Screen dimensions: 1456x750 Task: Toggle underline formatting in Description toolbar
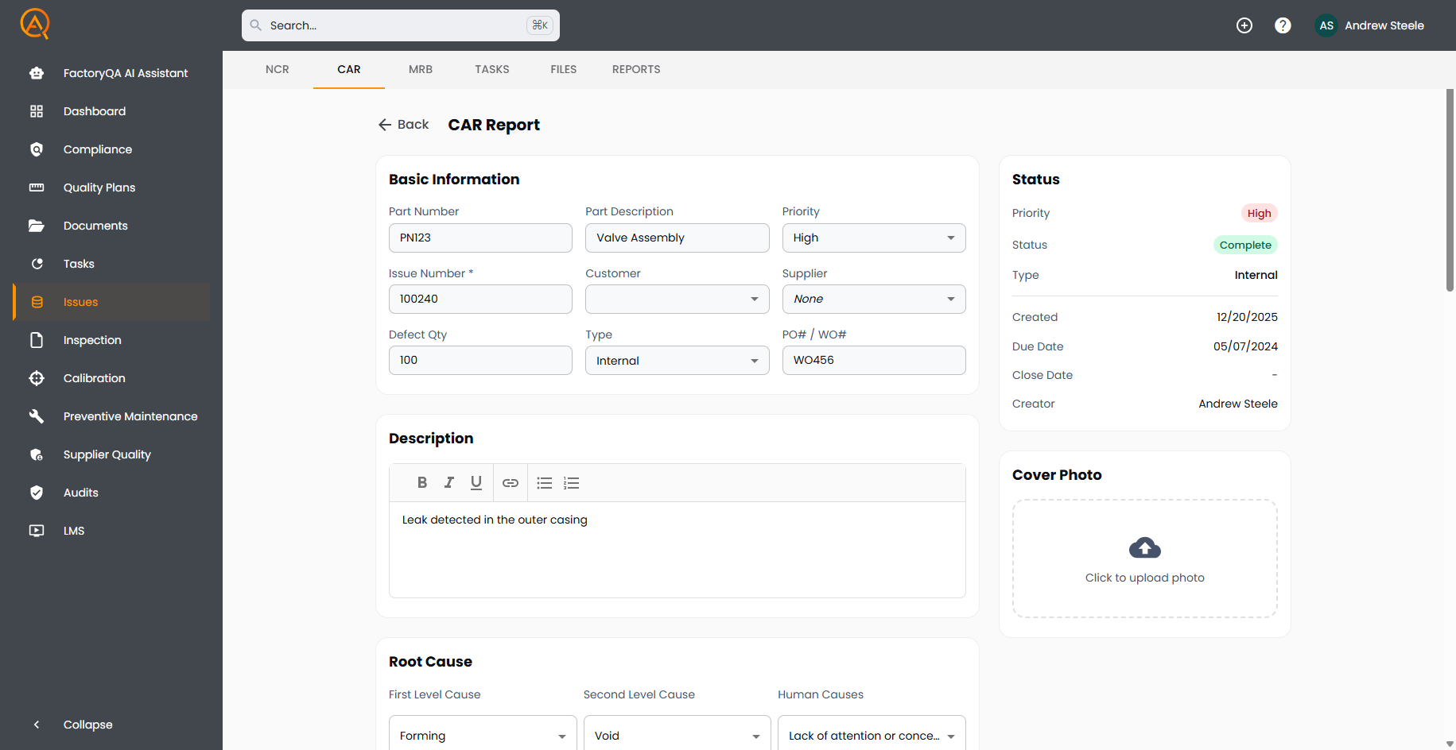476,482
